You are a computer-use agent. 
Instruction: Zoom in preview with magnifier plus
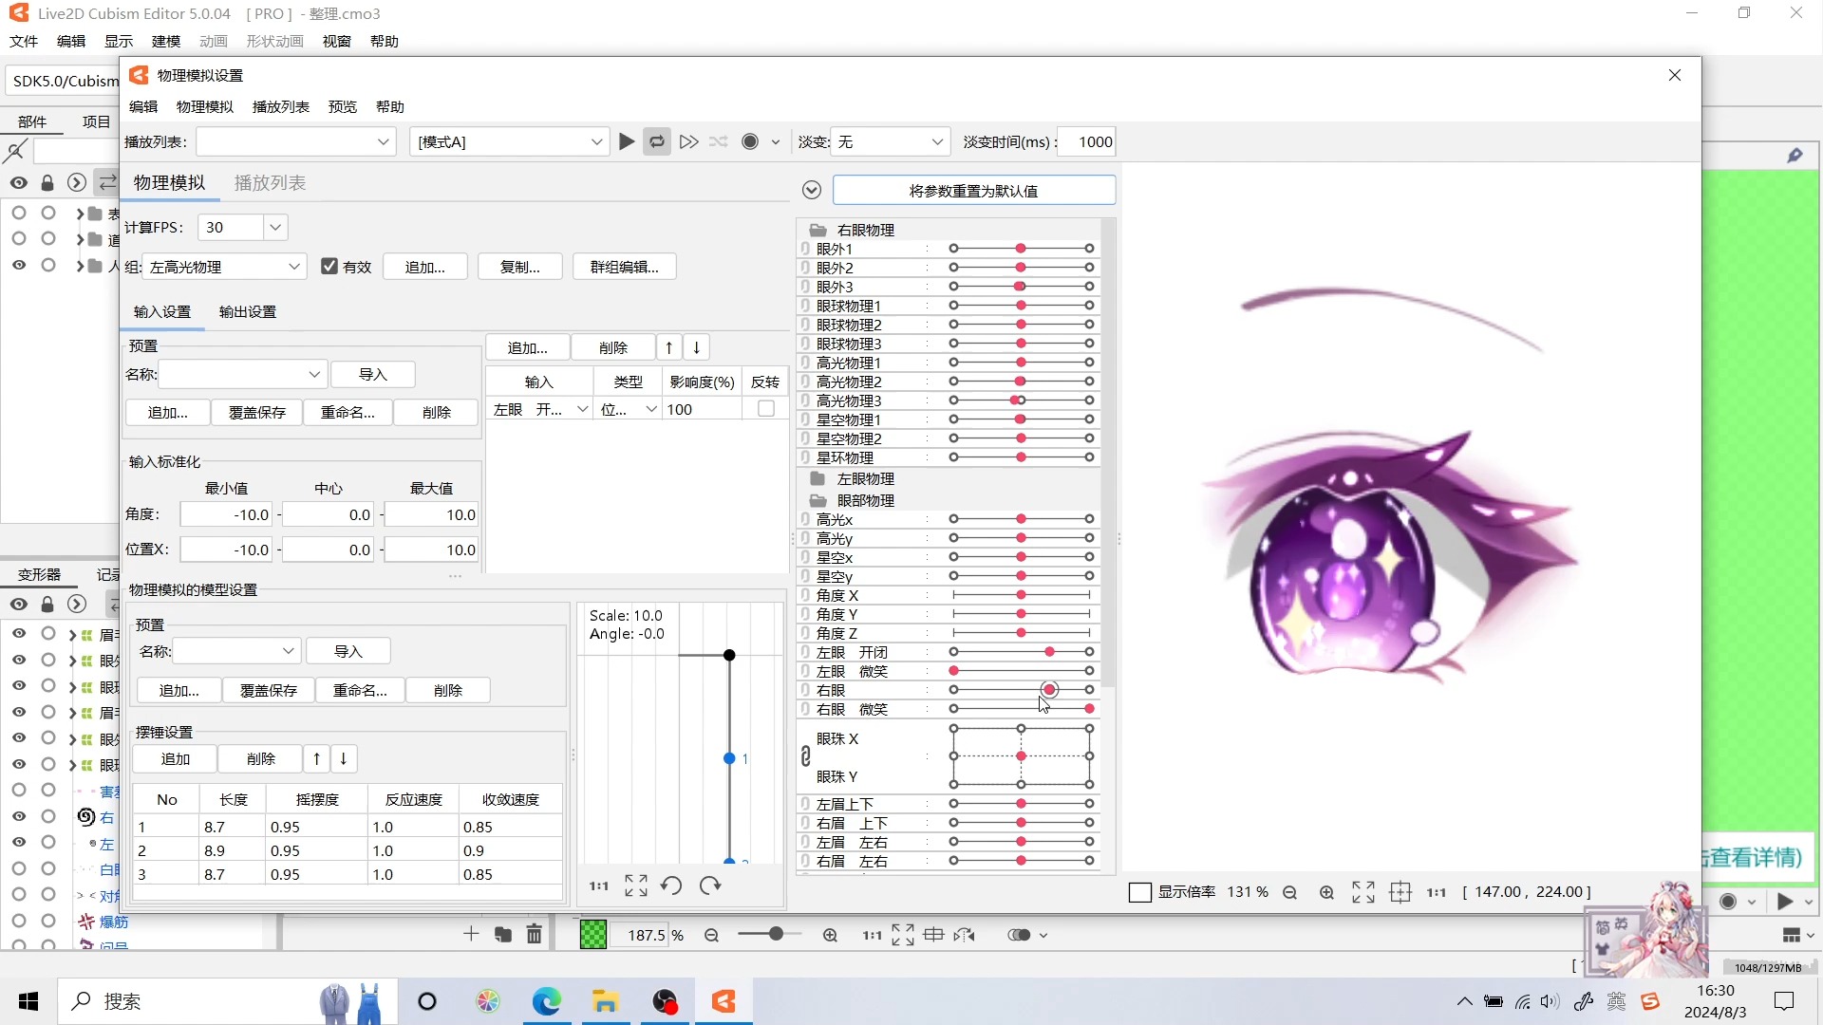click(x=1326, y=892)
